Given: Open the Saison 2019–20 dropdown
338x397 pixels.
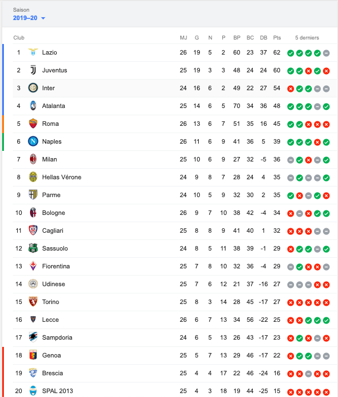Looking at the screenshot, I should 29,18.
